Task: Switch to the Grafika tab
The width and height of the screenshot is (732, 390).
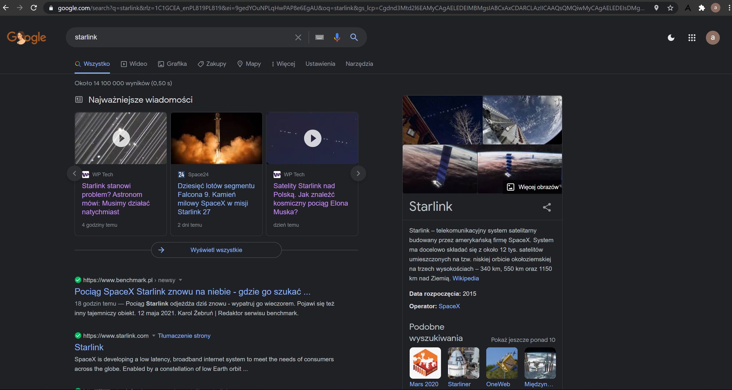Action: coord(172,64)
